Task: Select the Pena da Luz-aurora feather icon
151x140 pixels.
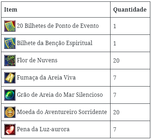Action: 10,129
